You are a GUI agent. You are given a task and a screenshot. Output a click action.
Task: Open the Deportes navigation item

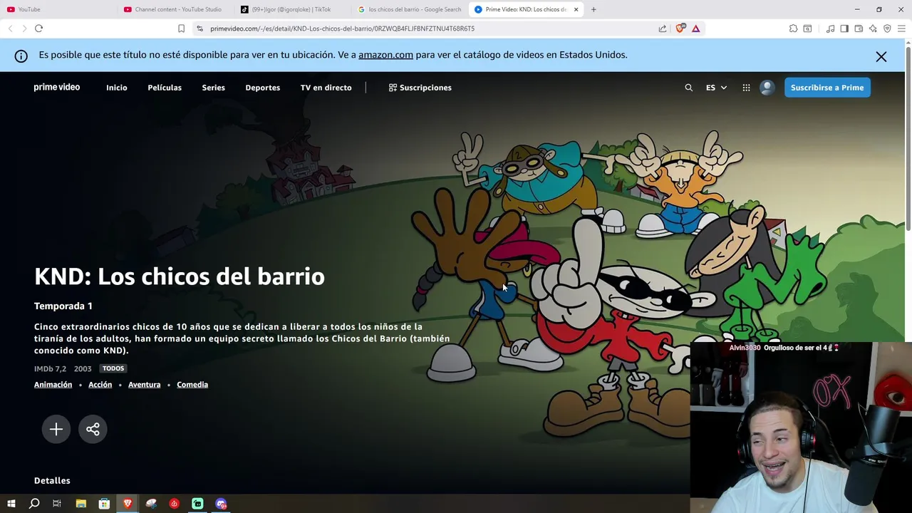[x=263, y=88]
